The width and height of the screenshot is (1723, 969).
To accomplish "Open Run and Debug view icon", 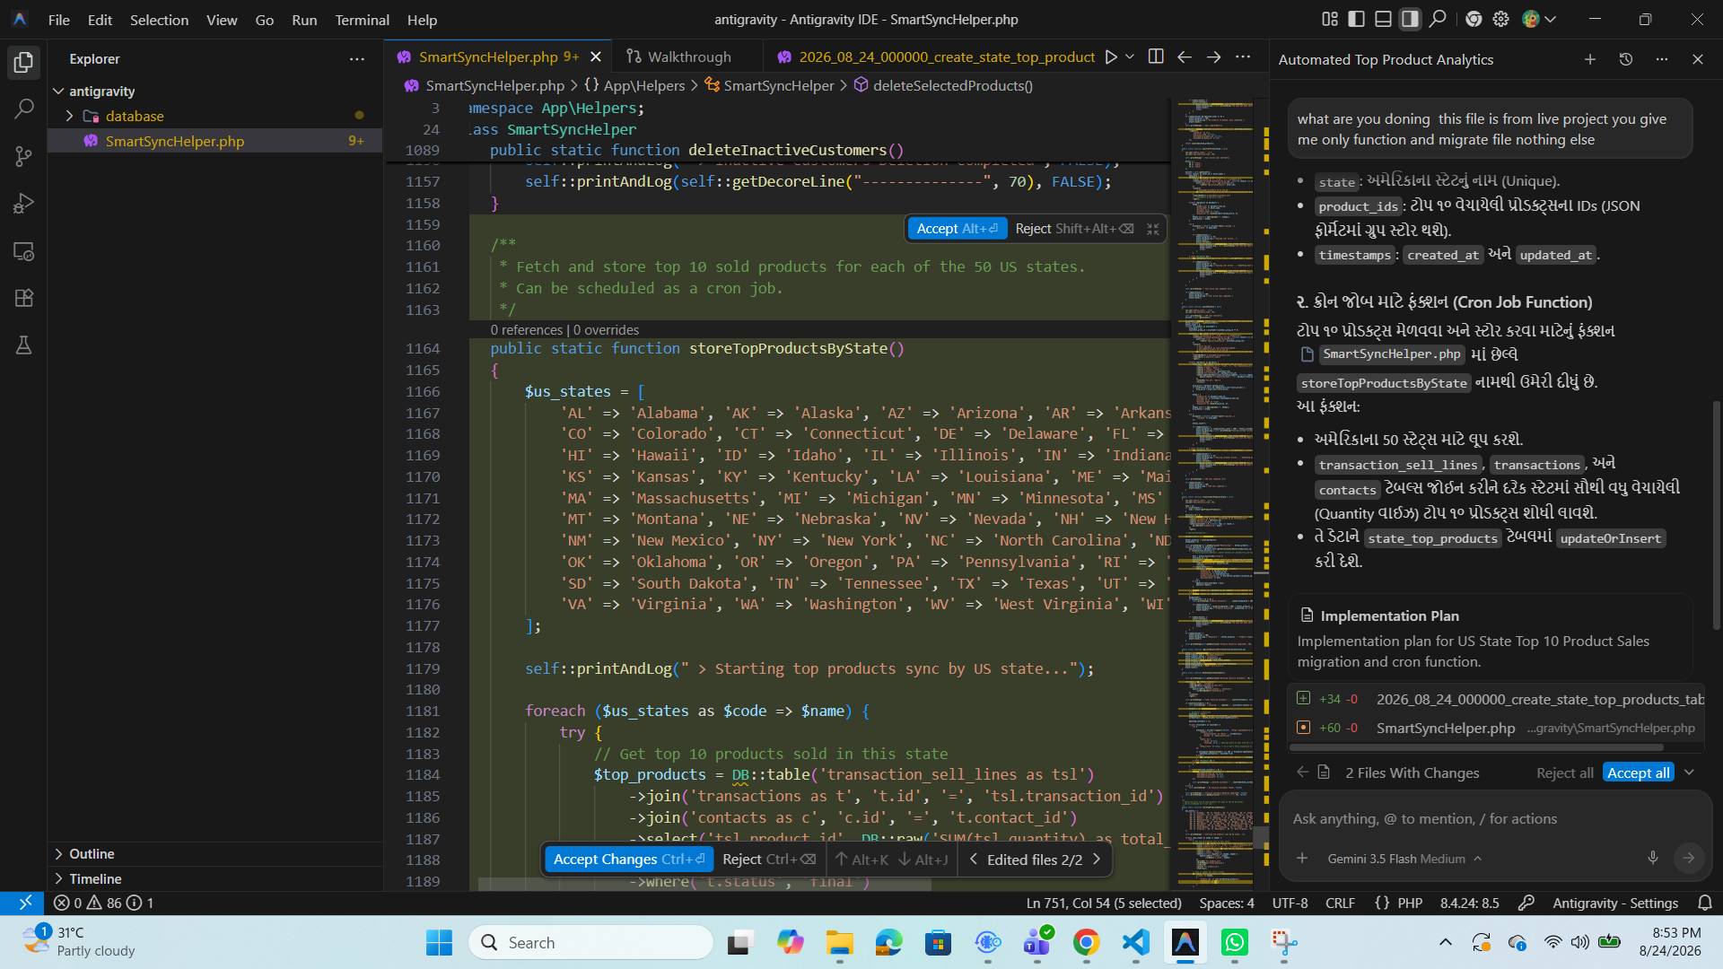I will [x=24, y=204].
